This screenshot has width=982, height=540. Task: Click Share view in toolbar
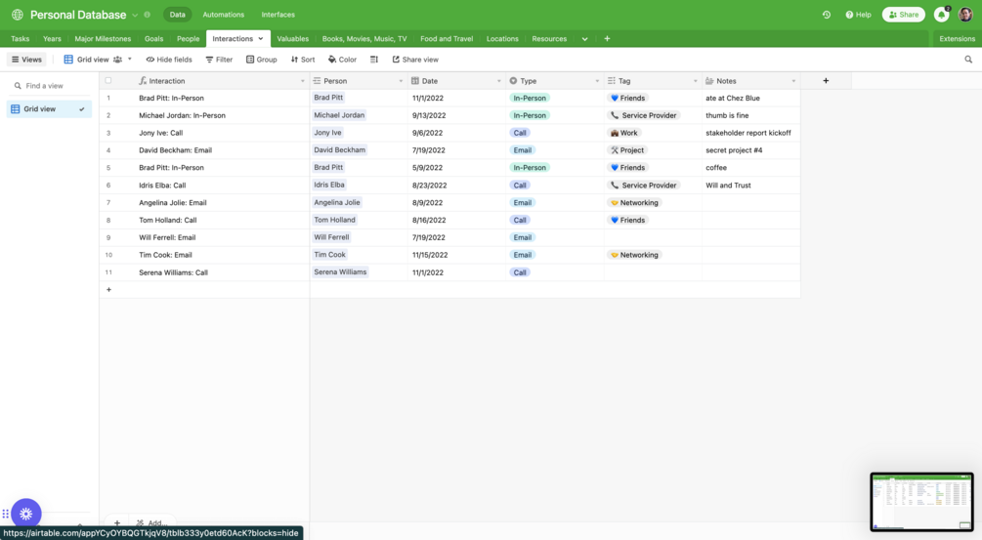pyautogui.click(x=415, y=60)
